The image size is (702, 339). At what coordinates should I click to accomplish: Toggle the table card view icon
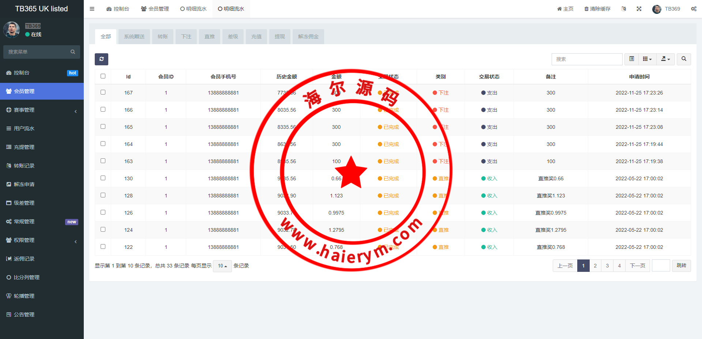click(x=631, y=59)
